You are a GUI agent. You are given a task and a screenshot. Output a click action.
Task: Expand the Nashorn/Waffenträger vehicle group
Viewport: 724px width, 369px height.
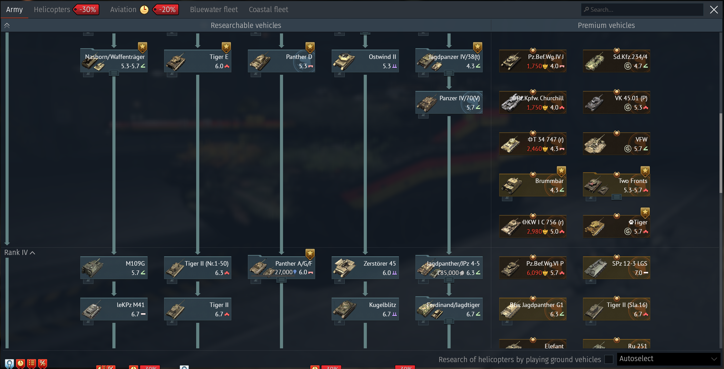click(114, 73)
